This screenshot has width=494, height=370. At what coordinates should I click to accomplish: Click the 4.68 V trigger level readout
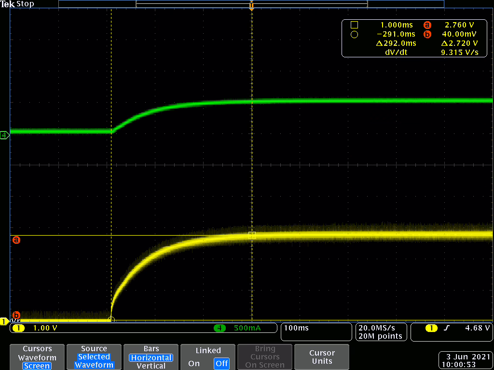coord(477,329)
